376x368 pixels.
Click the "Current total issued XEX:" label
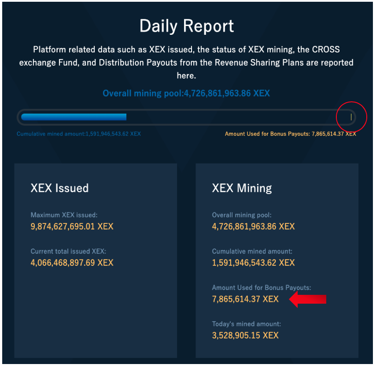68,251
